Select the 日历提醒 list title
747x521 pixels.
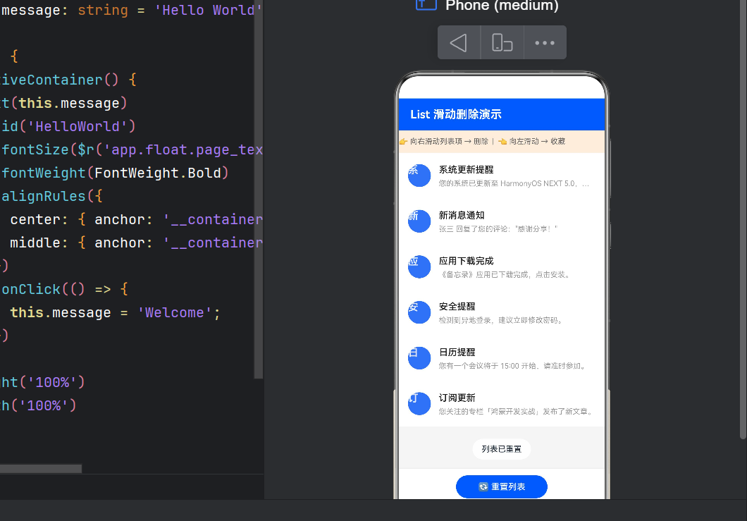point(457,353)
